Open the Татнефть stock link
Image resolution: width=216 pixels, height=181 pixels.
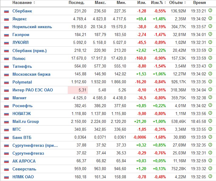click(x=22, y=66)
